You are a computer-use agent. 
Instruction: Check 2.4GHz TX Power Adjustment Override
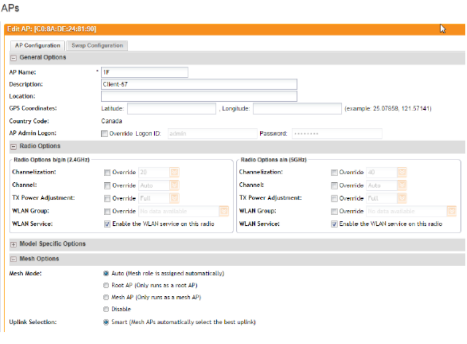(107, 198)
